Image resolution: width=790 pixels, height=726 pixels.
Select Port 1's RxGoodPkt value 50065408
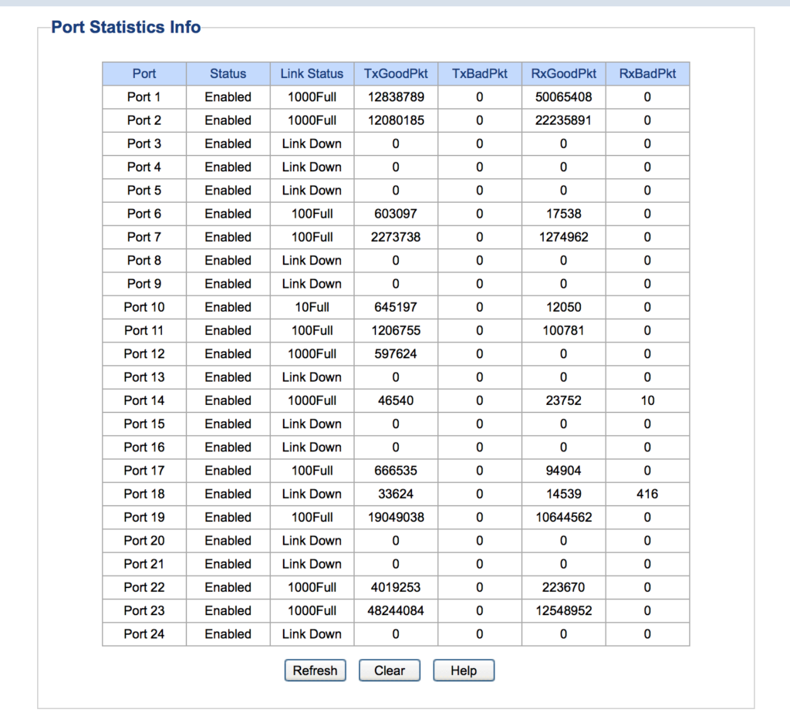(x=563, y=97)
